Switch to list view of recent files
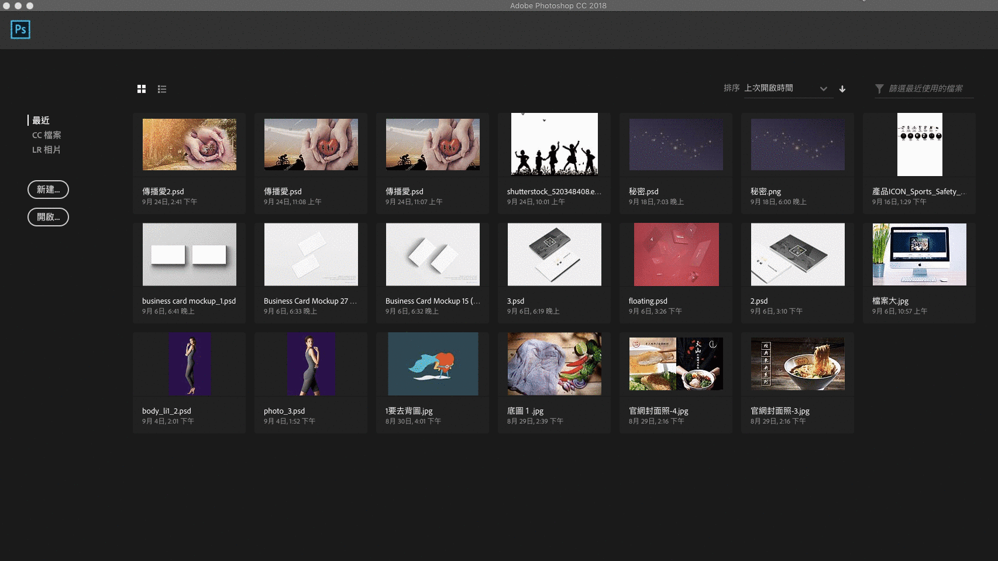Screen dimensions: 998x561 point(162,88)
